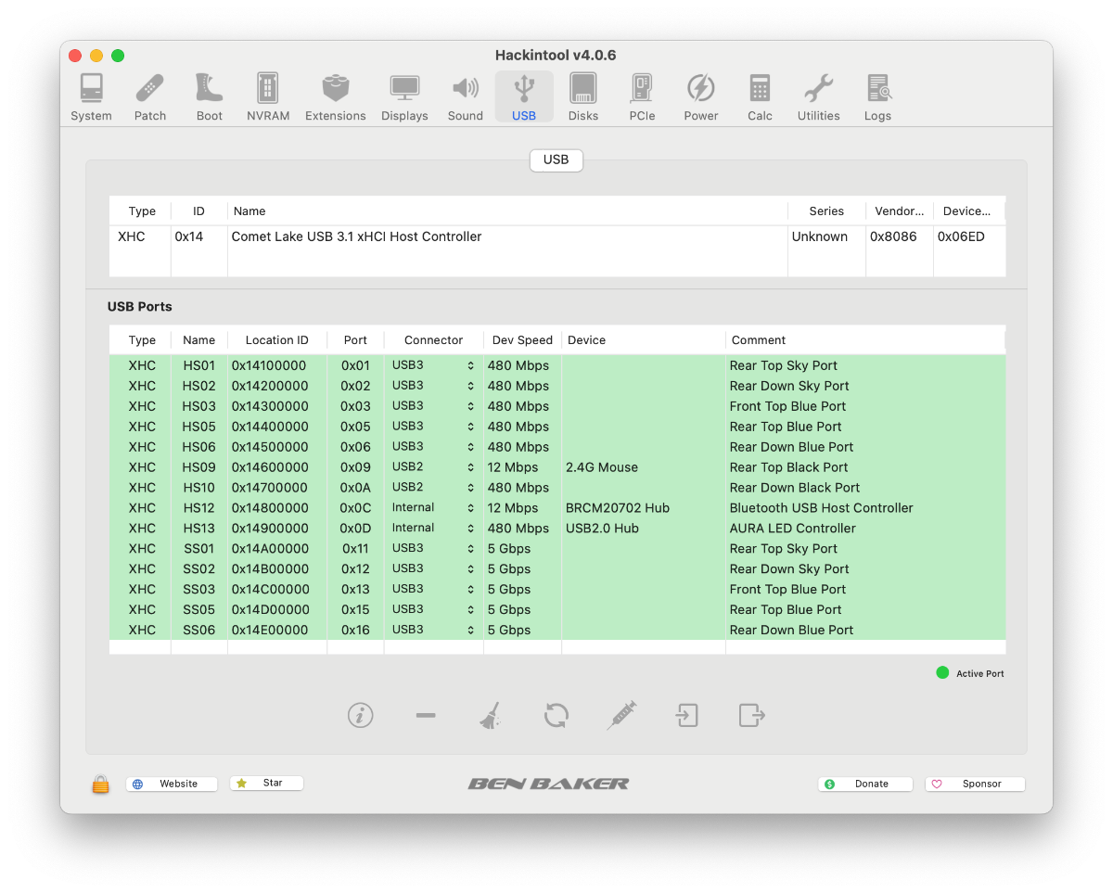
Task: Switch to the Power section
Action: 701,97
